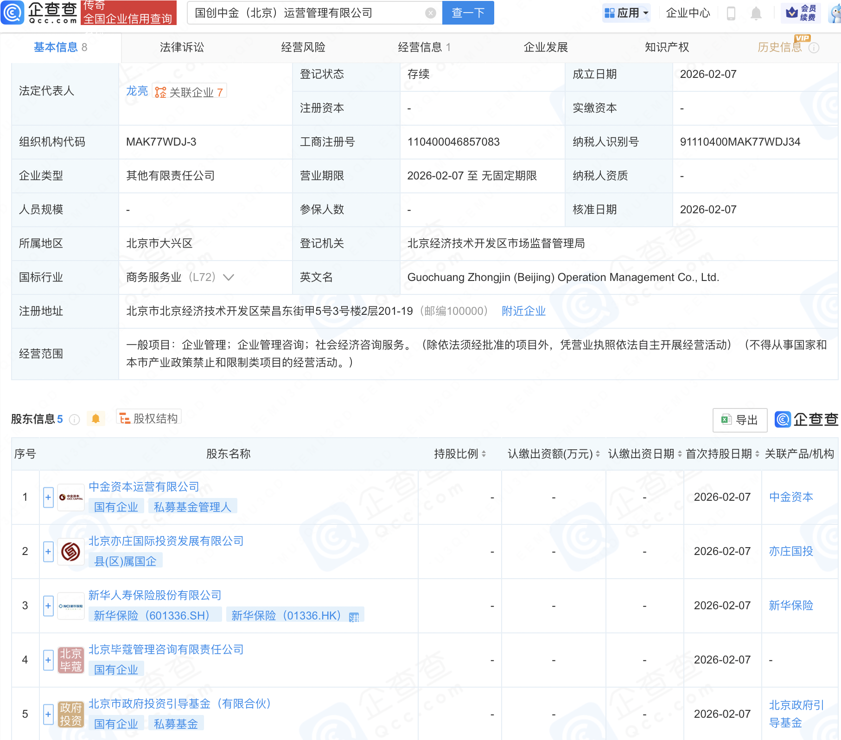This screenshot has width=841, height=740.
Task: Clear the search box with X icon
Action: tap(430, 13)
